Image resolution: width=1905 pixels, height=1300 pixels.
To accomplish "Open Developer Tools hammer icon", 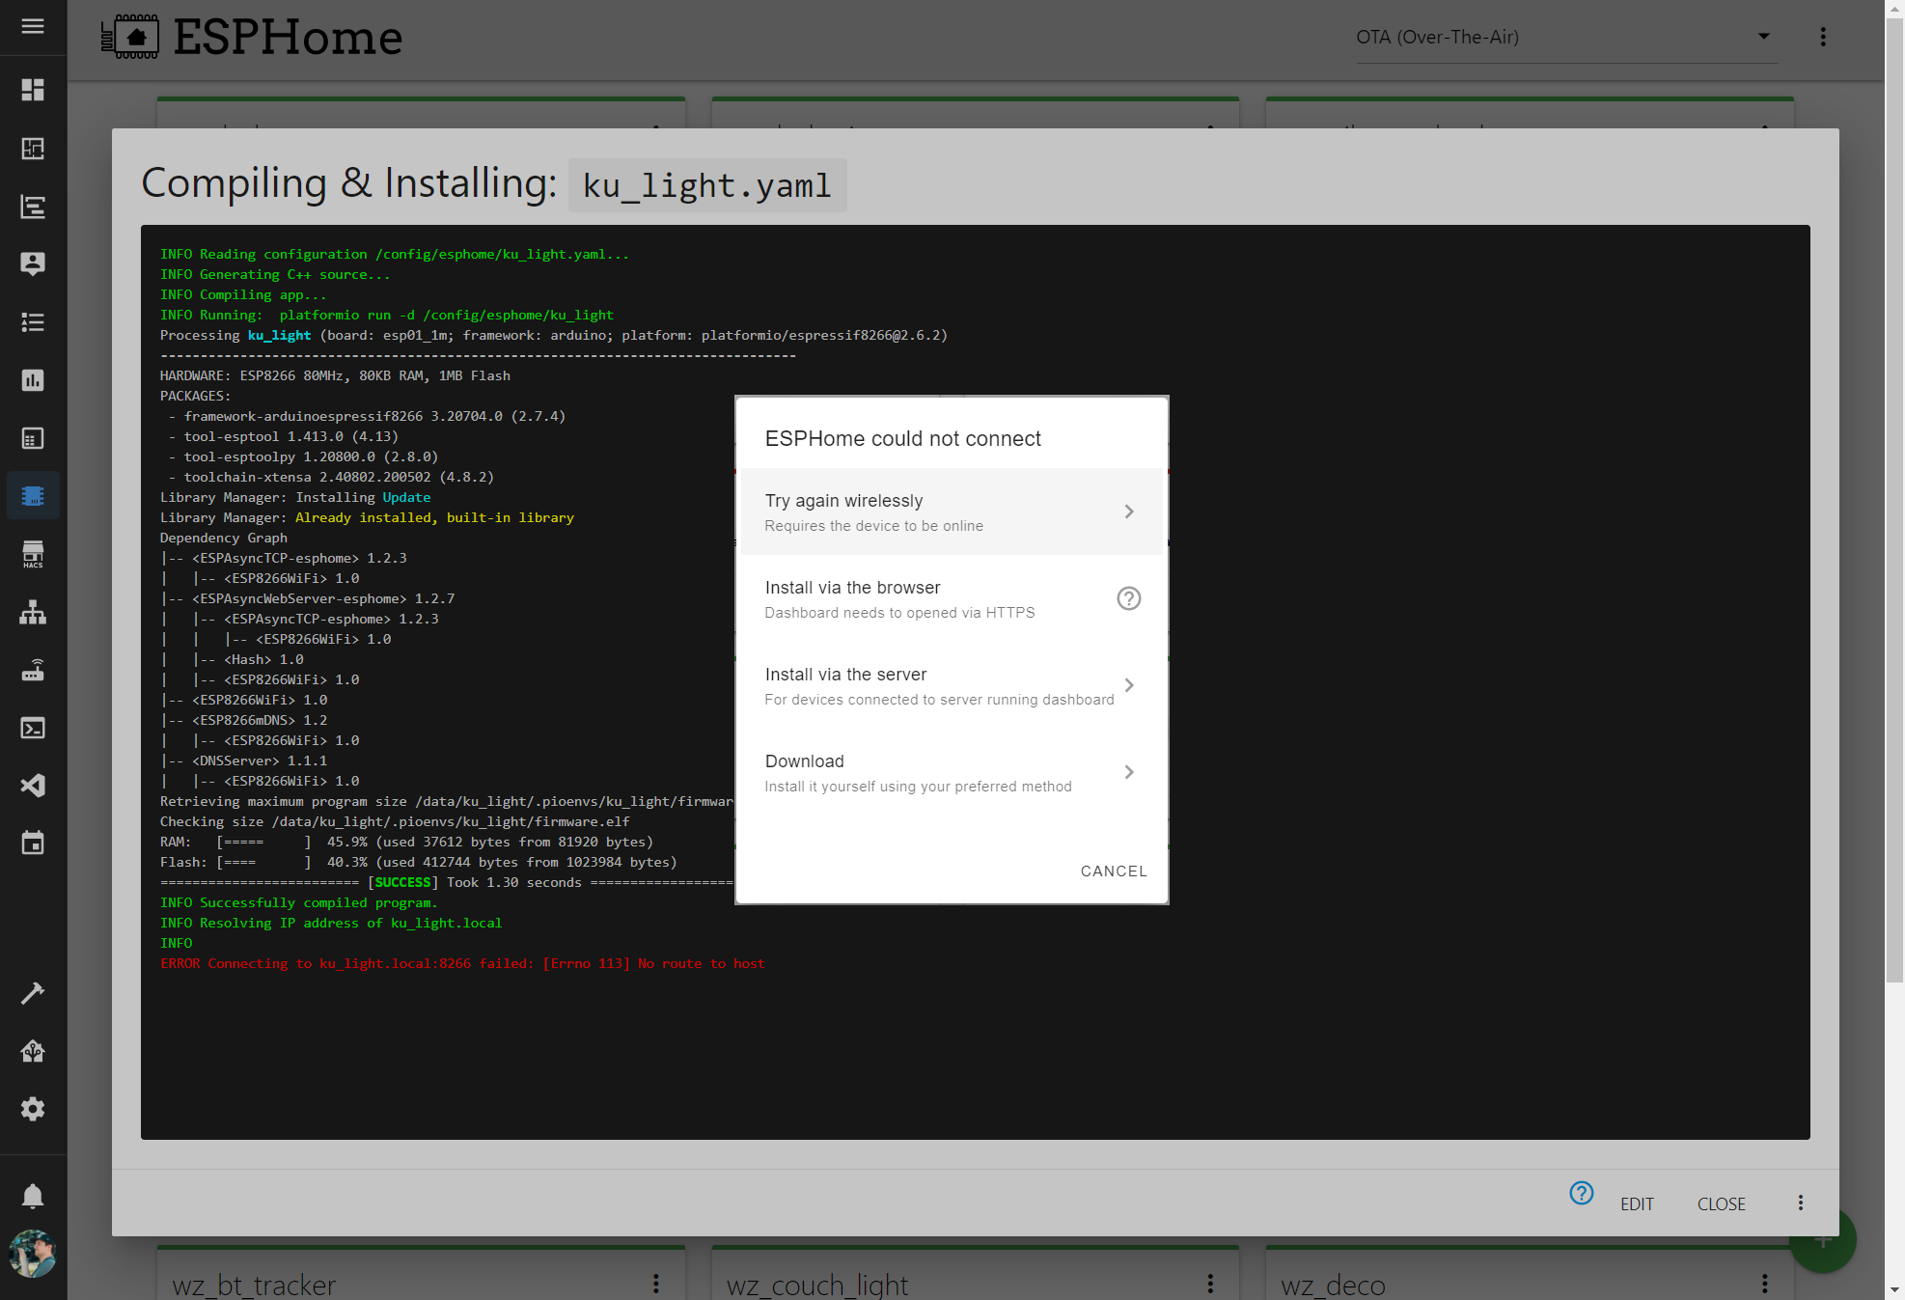I will 33,993.
